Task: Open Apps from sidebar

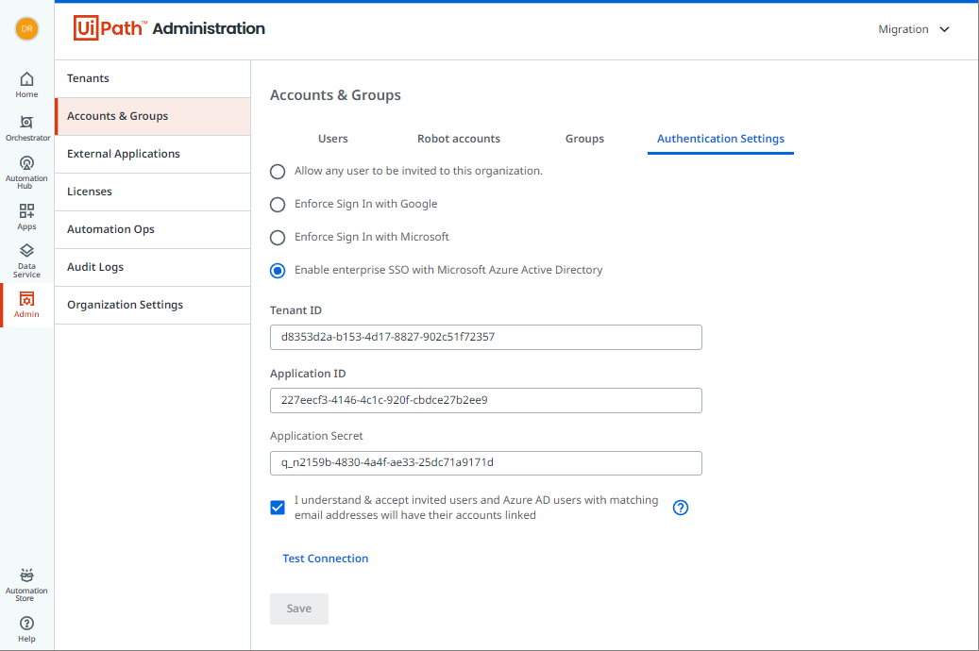Action: (26, 217)
